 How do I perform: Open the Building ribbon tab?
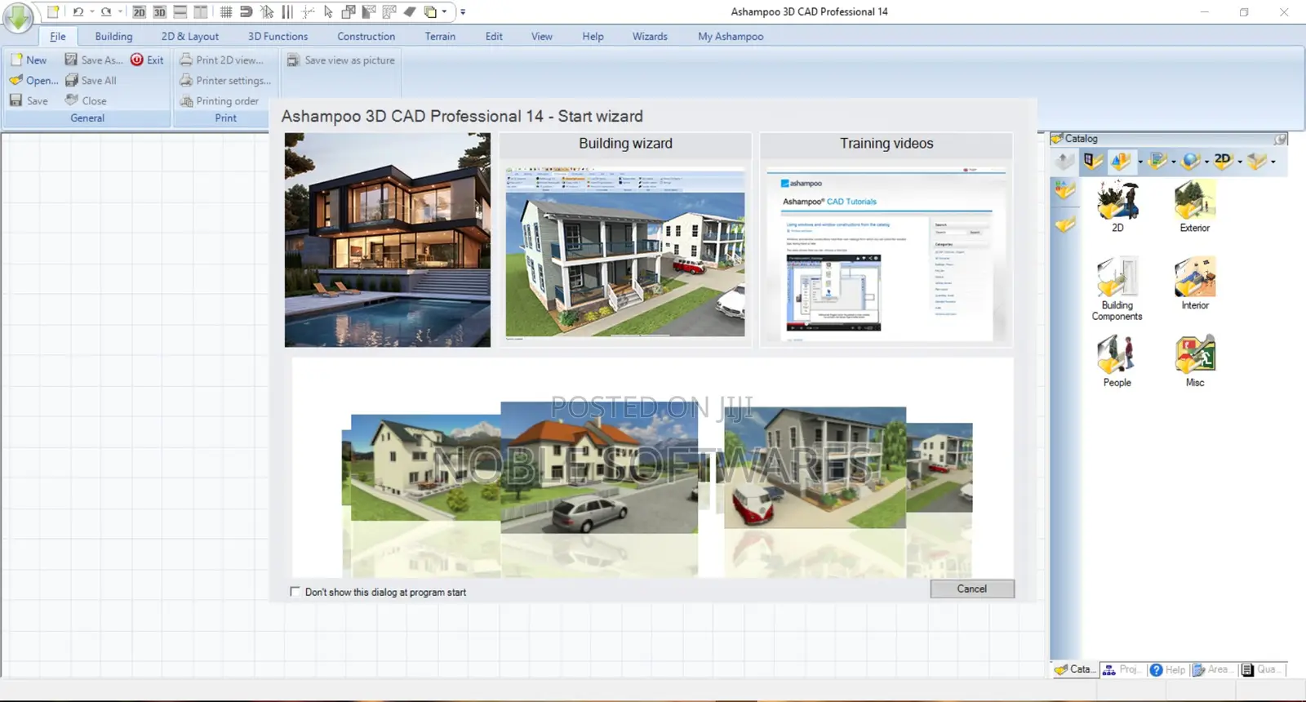tap(113, 37)
